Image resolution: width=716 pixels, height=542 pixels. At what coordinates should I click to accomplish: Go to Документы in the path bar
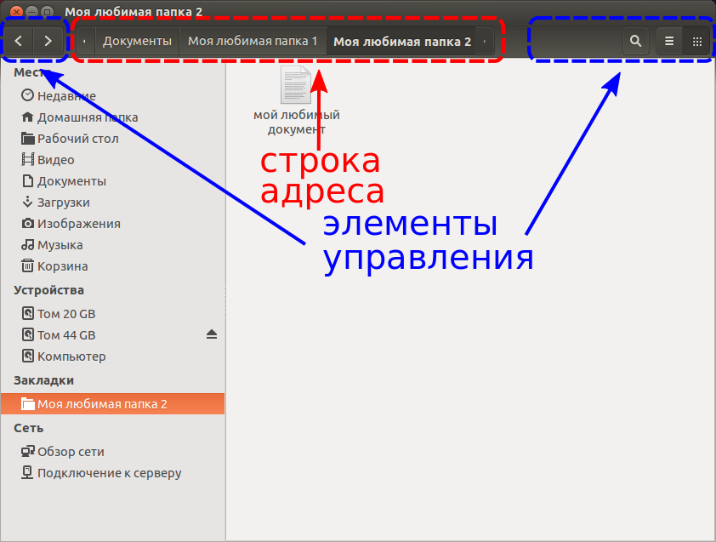(137, 41)
